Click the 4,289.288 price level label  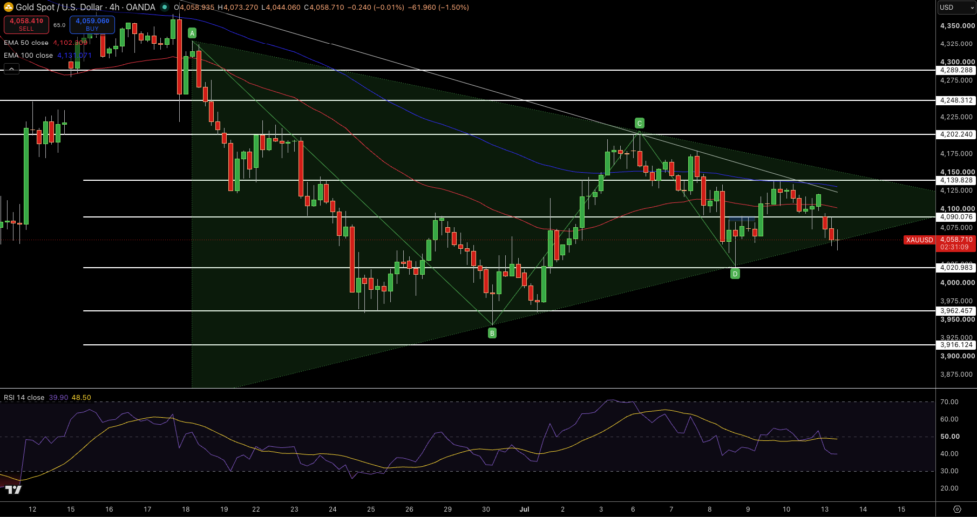956,70
